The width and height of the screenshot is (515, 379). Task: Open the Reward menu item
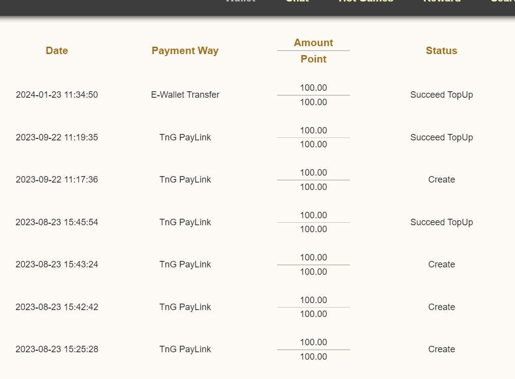(x=442, y=1)
